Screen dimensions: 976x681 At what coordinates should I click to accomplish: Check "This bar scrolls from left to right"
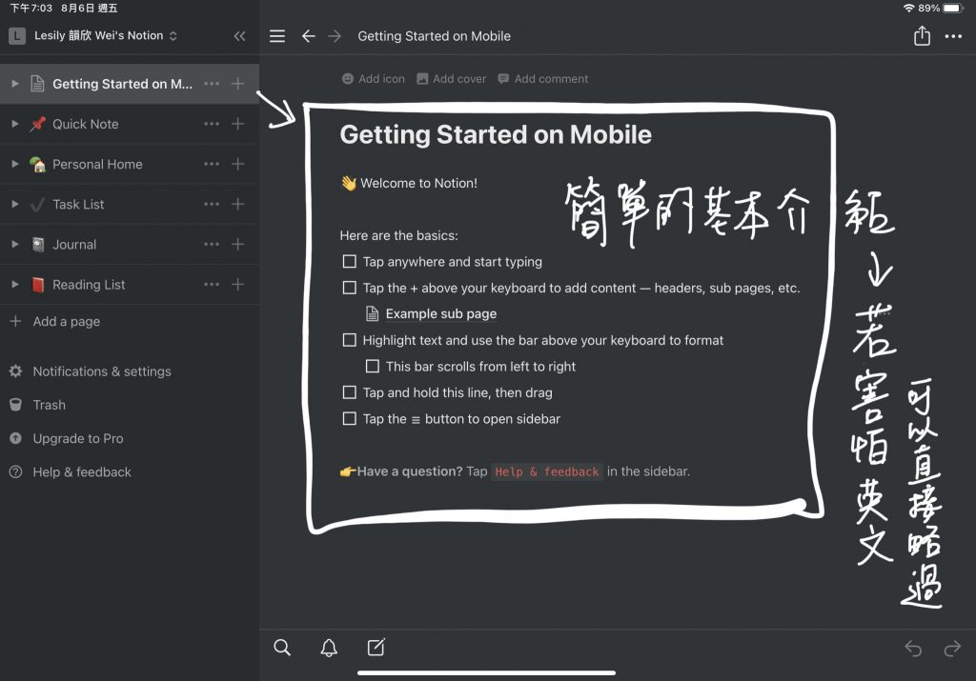click(373, 367)
